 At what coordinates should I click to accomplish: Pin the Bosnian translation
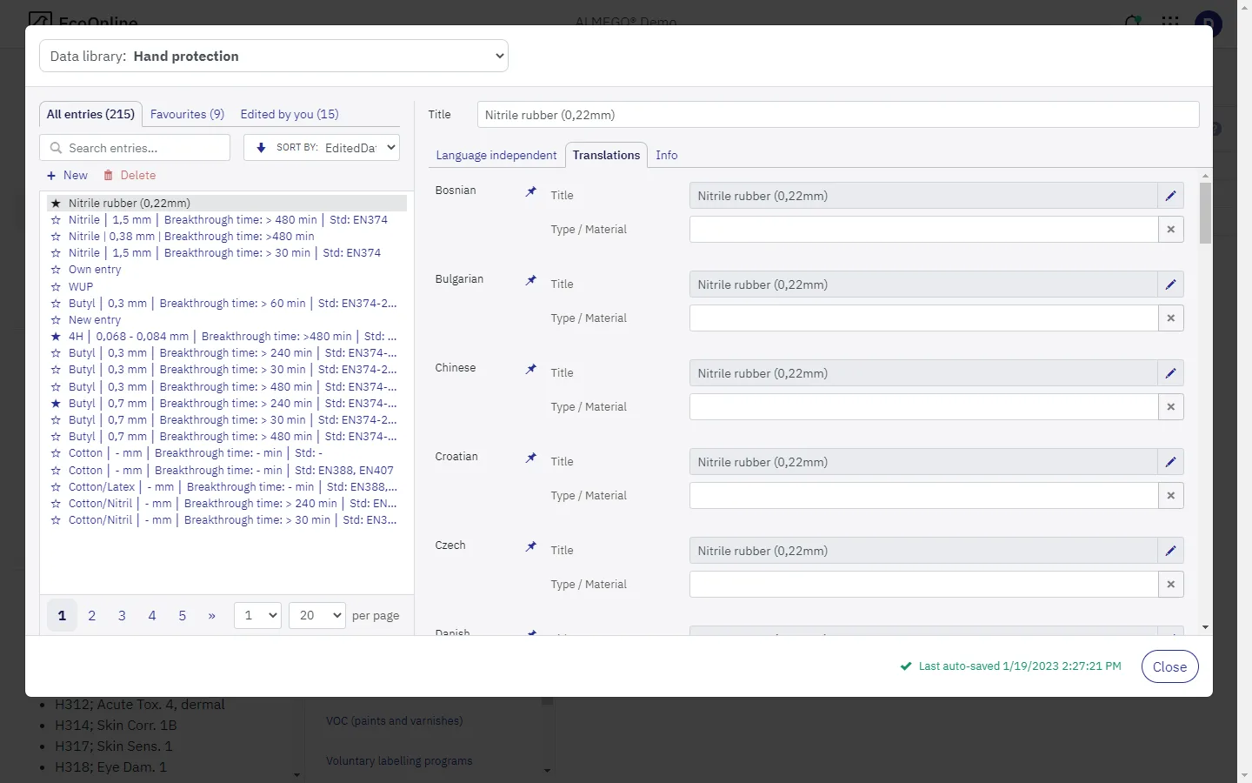[531, 191]
